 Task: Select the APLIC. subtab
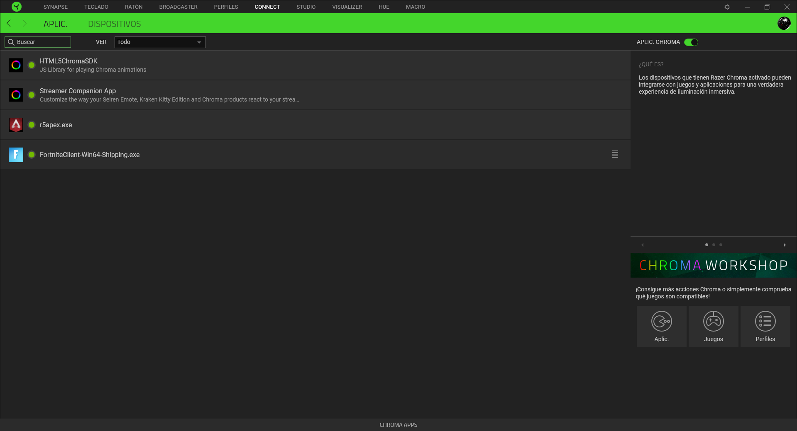(x=55, y=24)
